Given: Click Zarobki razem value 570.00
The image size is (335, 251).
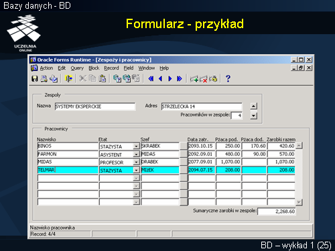Looking at the screenshot, I should tap(281, 154).
